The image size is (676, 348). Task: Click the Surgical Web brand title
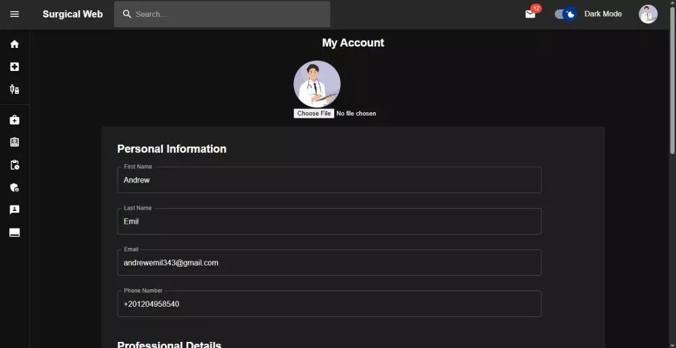[x=73, y=14]
